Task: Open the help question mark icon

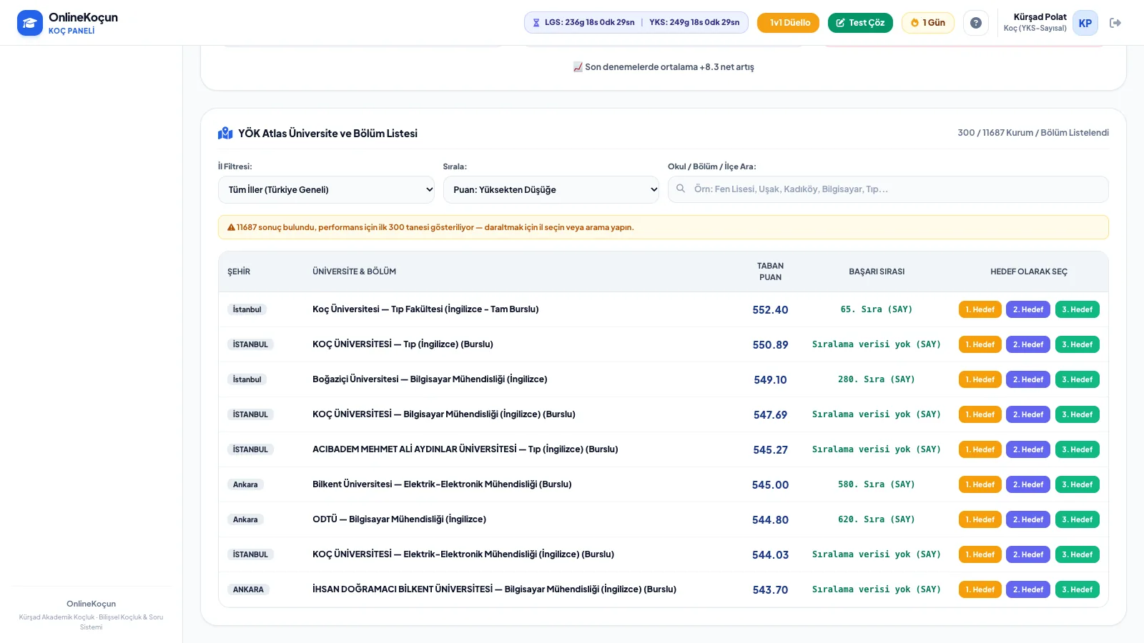Action: tap(976, 23)
